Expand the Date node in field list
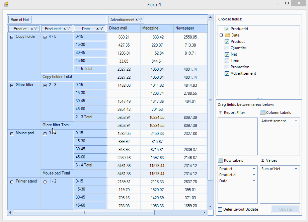308x222 pixels. (x=221, y=35)
